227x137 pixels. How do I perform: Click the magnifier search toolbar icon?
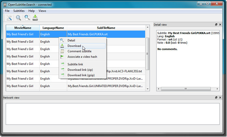click(x=18, y=18)
